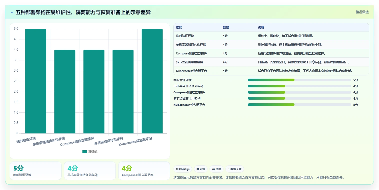The width and height of the screenshot is (379, 190).
Task: Click the chart bar for 单机容器加持久化存储
Action: pos(65,92)
